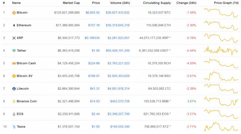Click Litecoin price $41.31

pos(95,89)
